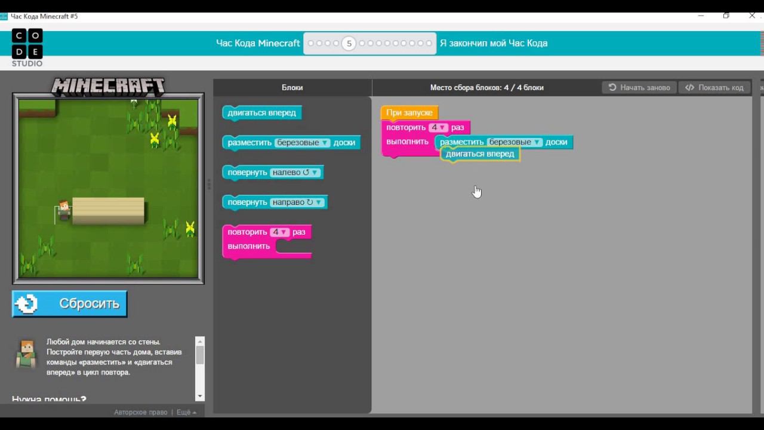Open березовые dropdown in the toolbox block
The width and height of the screenshot is (764, 430).
[303, 143]
